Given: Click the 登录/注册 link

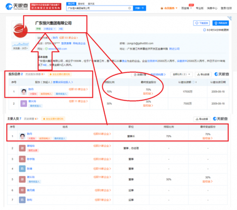Looking at the screenshot, I should click(226, 8).
